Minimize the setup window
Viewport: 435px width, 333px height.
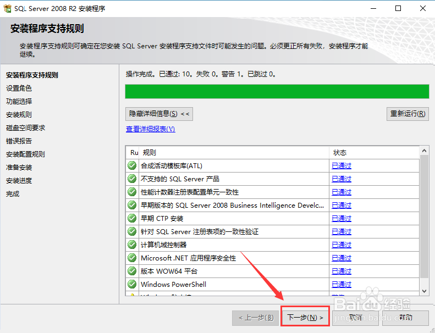click(373, 8)
